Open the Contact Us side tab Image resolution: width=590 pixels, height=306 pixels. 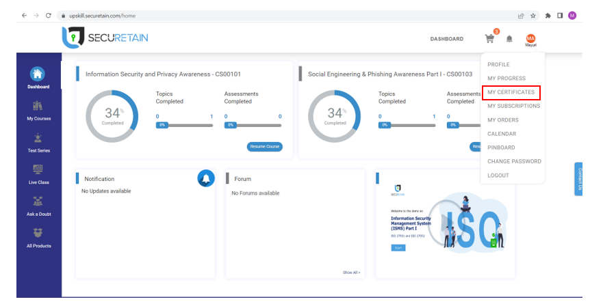[580, 179]
